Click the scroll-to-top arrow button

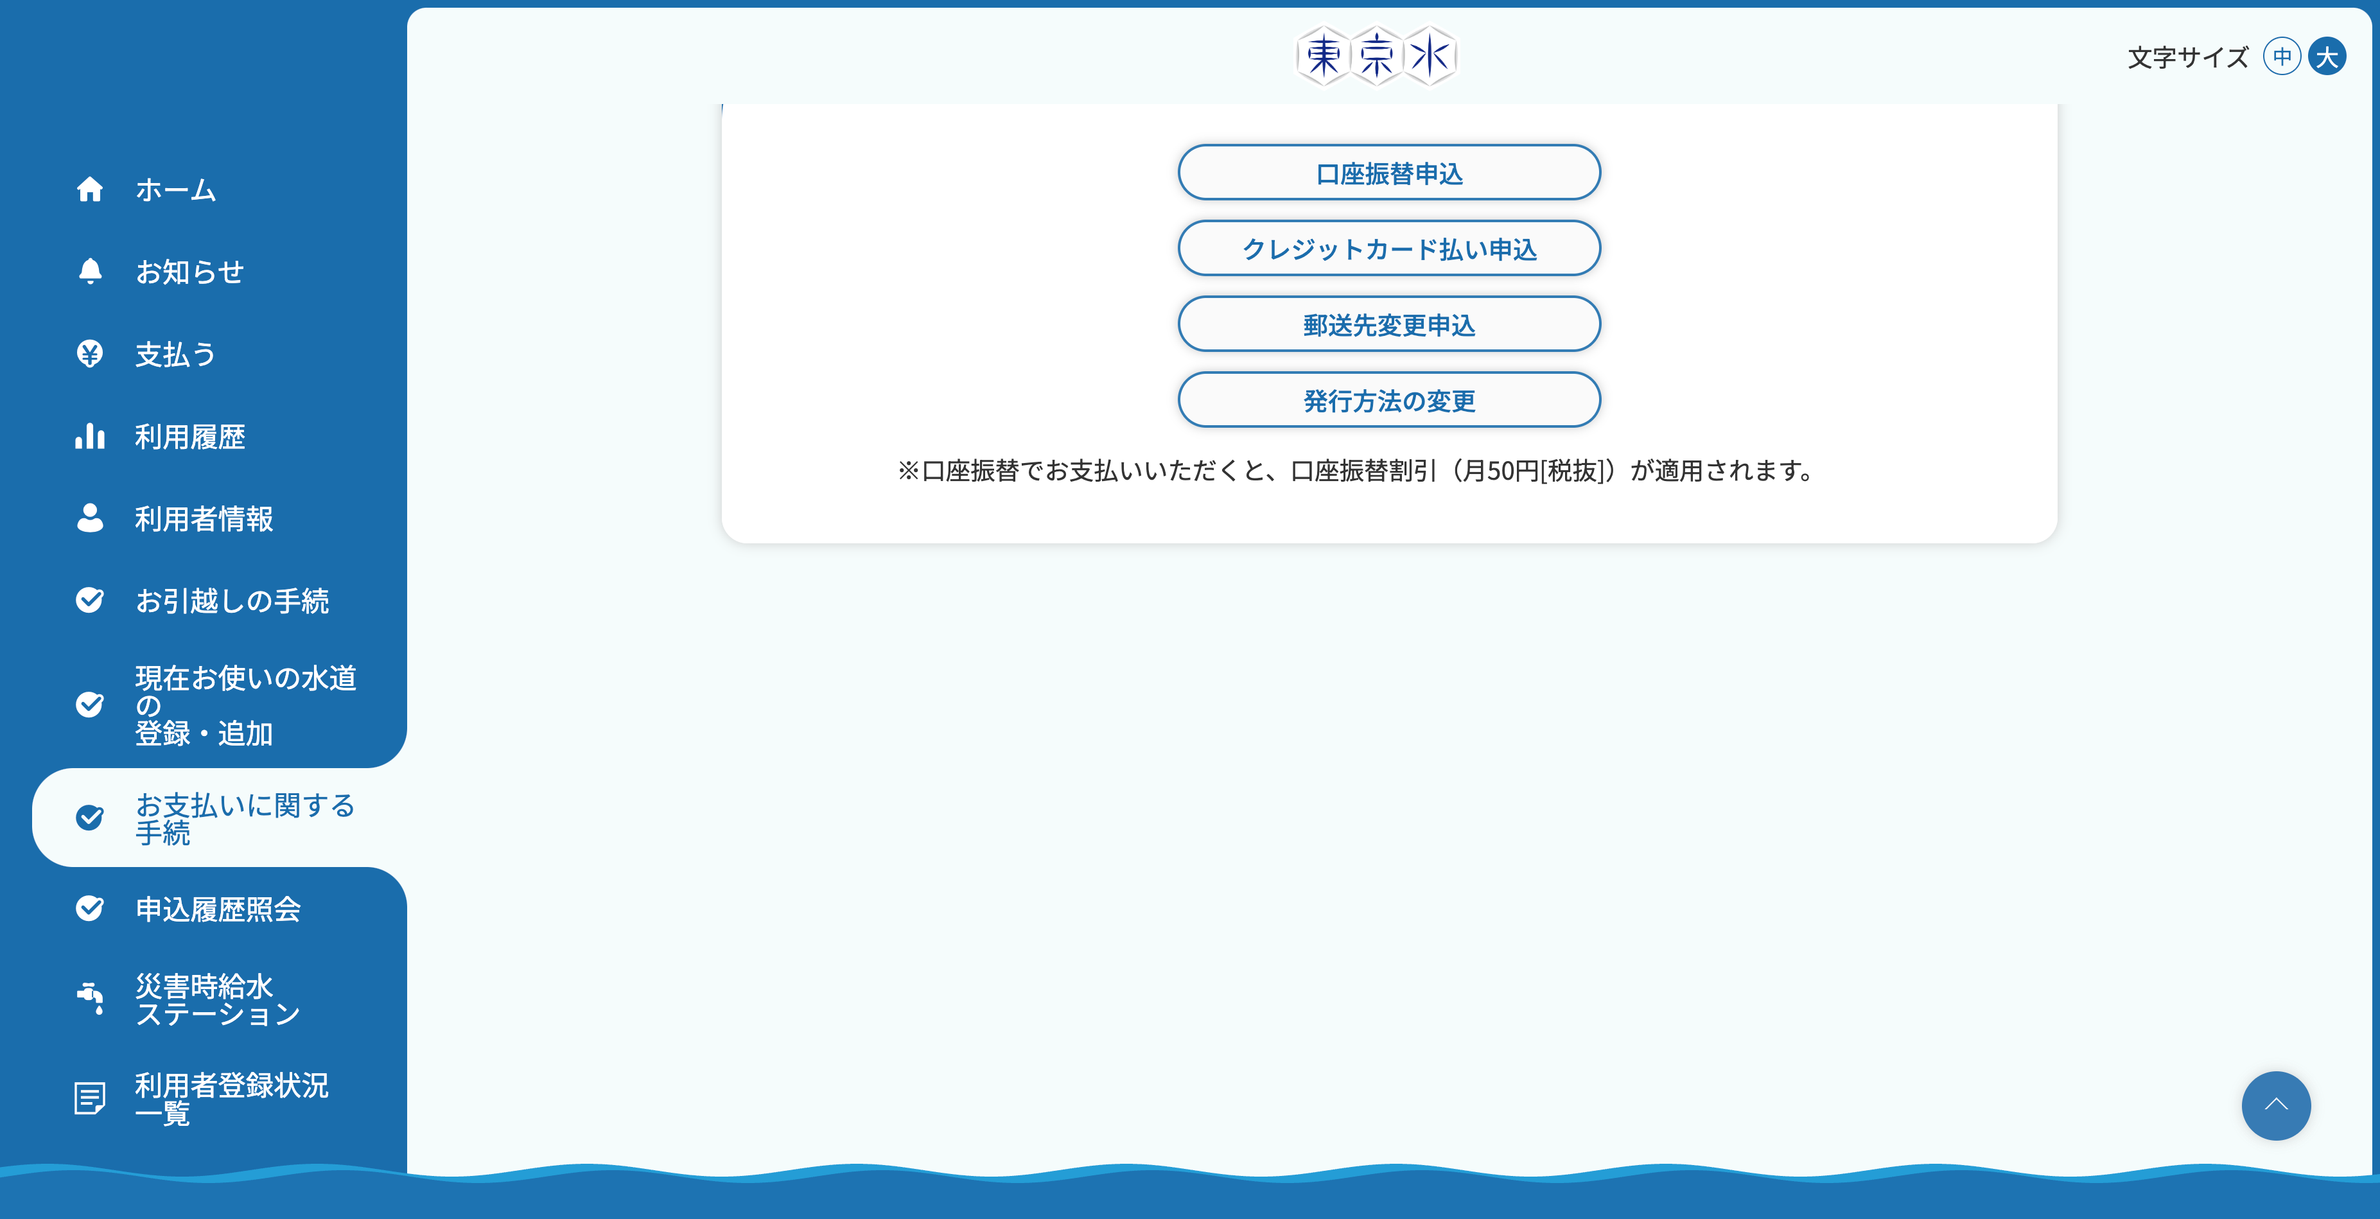[2275, 1105]
